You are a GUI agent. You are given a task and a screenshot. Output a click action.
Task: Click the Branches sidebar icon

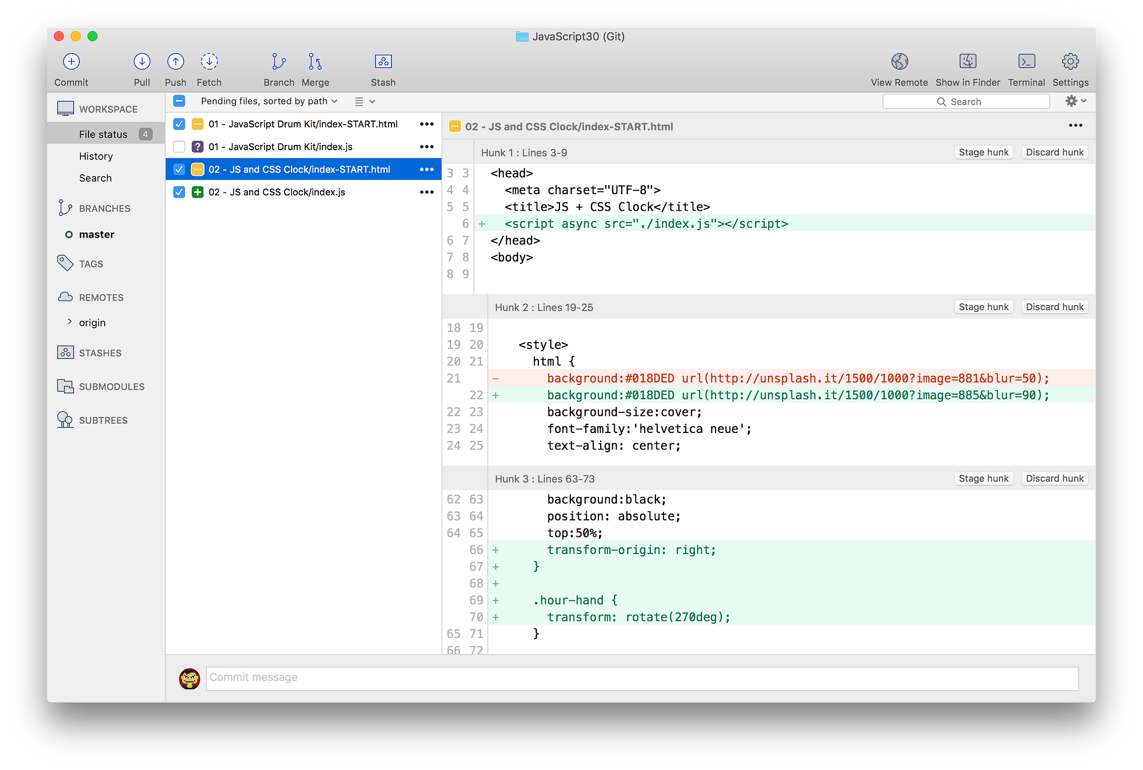coord(65,208)
